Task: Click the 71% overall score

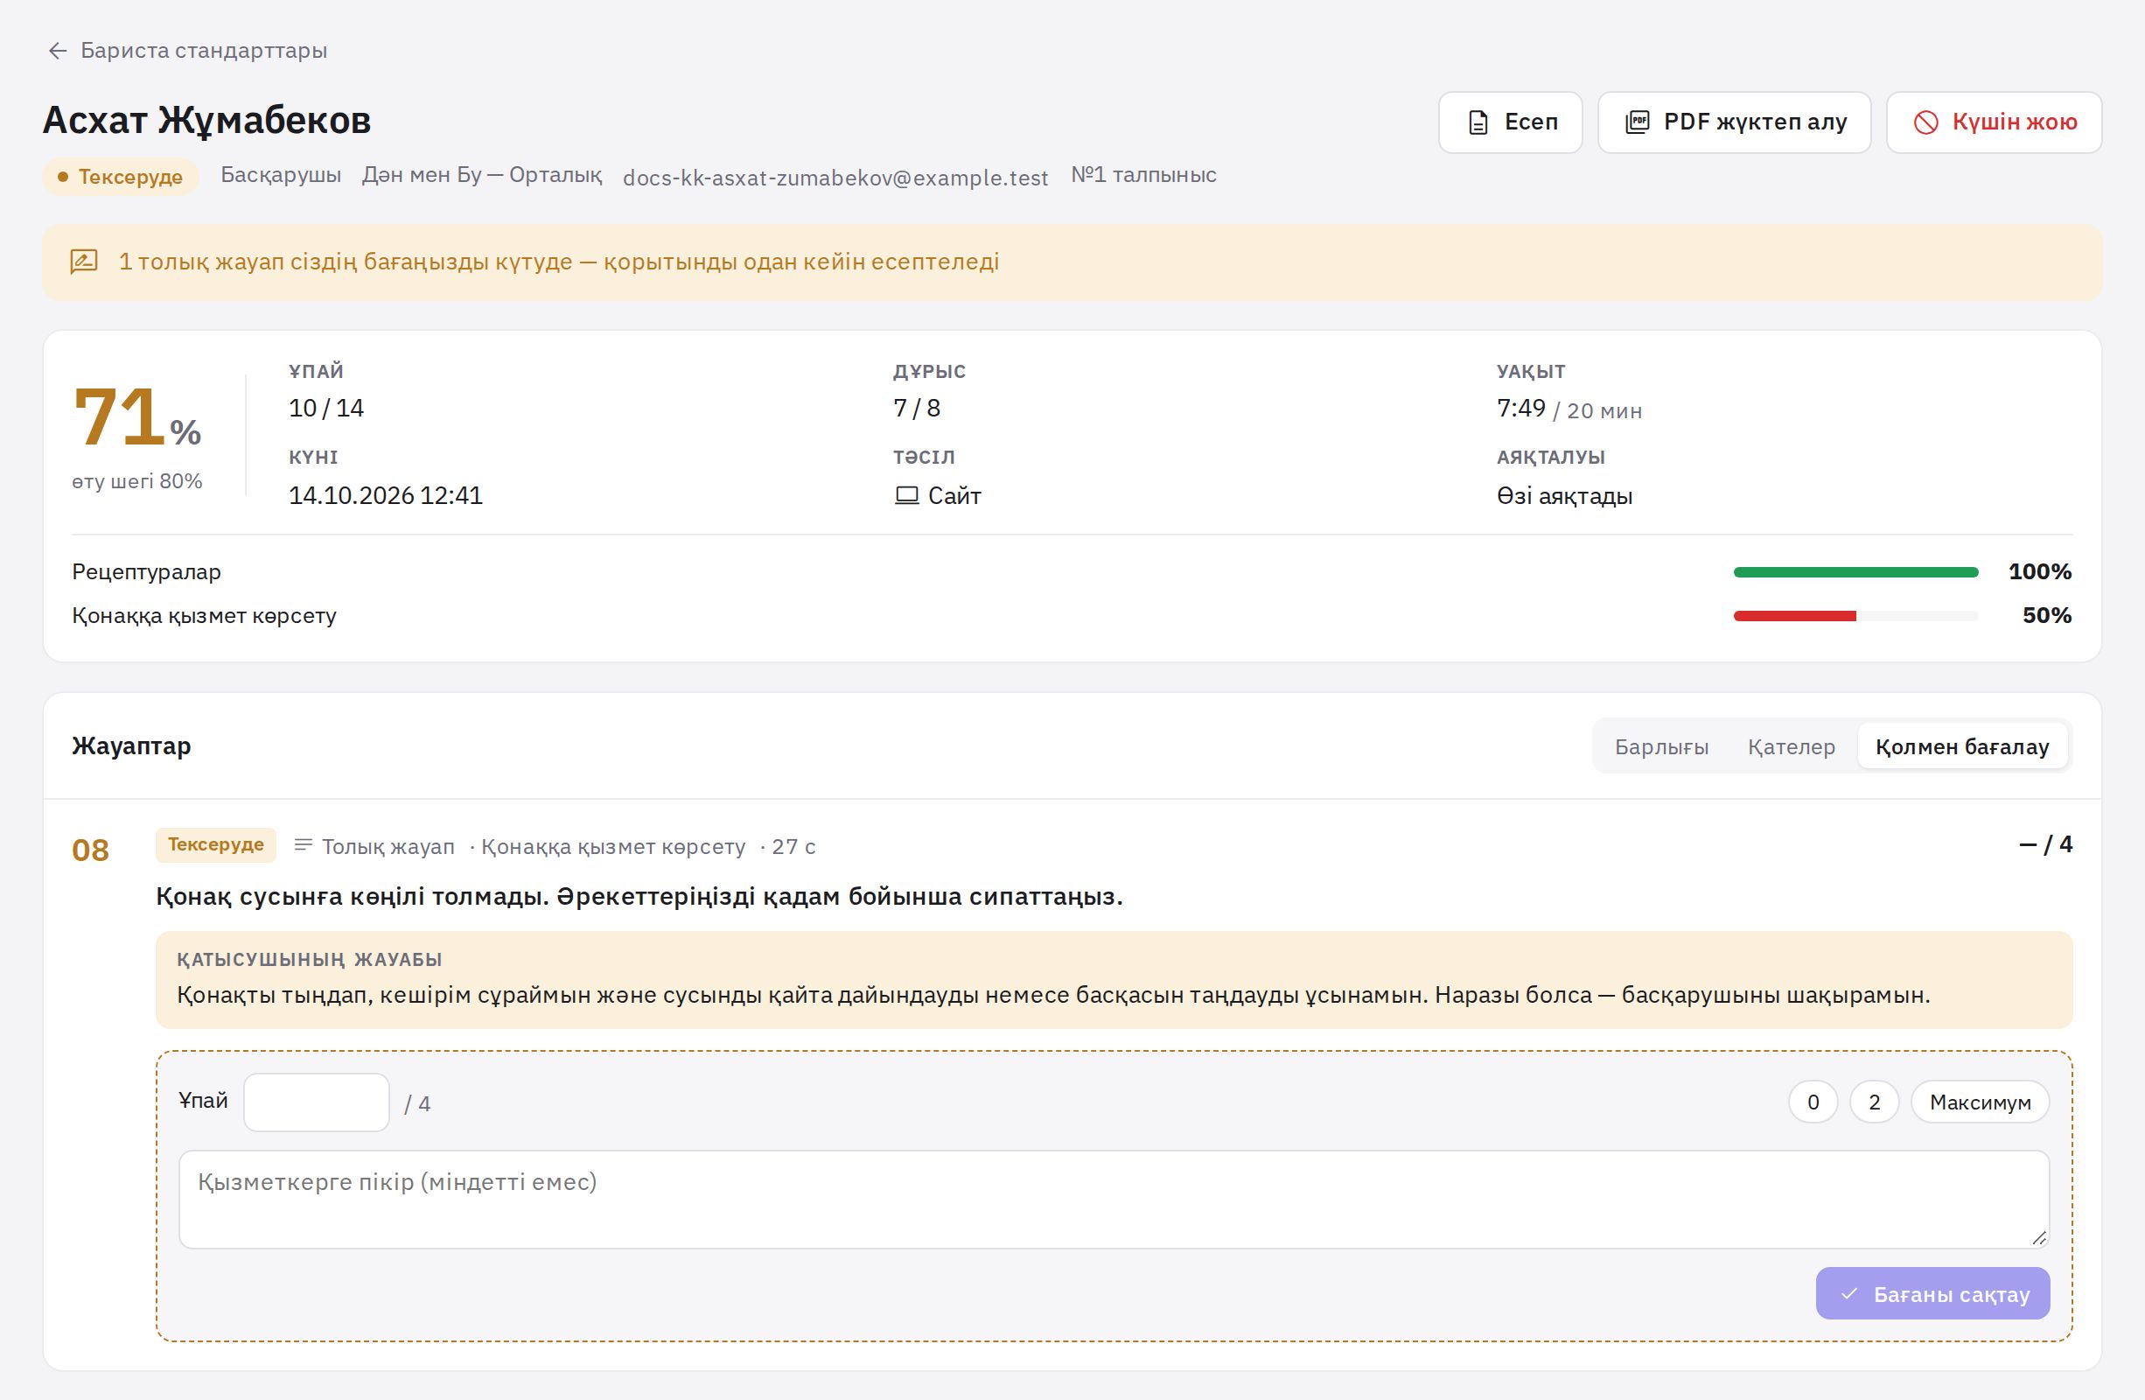Action: pyautogui.click(x=137, y=417)
